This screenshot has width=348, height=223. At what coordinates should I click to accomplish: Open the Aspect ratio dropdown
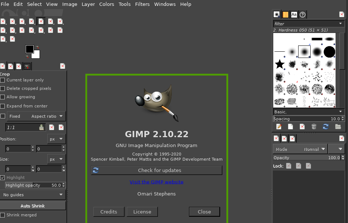pos(47,116)
